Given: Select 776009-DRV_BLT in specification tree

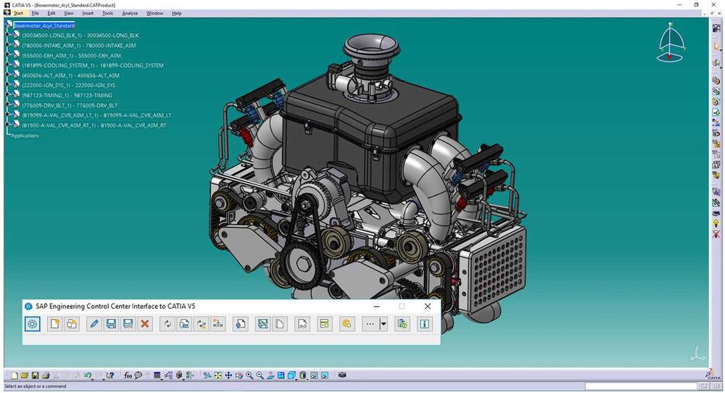Looking at the screenshot, I should (70, 105).
